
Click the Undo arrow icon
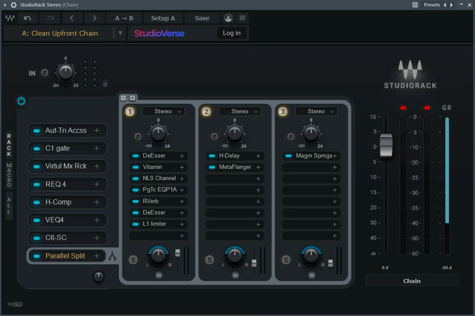point(28,18)
